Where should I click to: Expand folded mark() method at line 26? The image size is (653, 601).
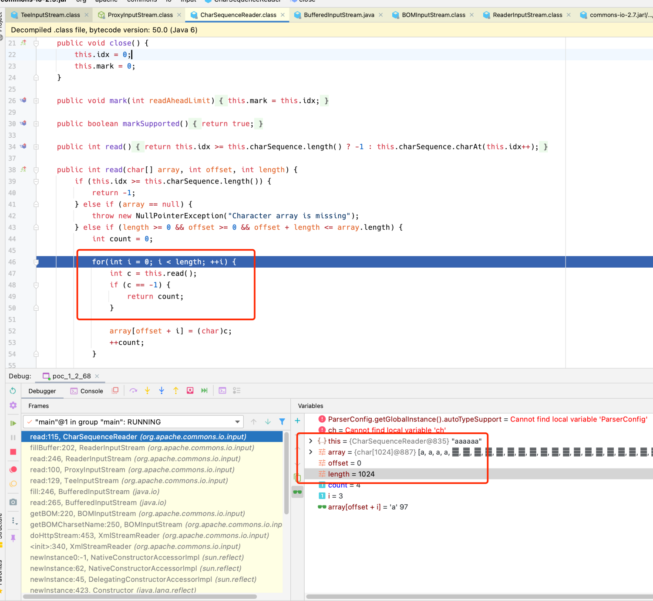click(36, 101)
